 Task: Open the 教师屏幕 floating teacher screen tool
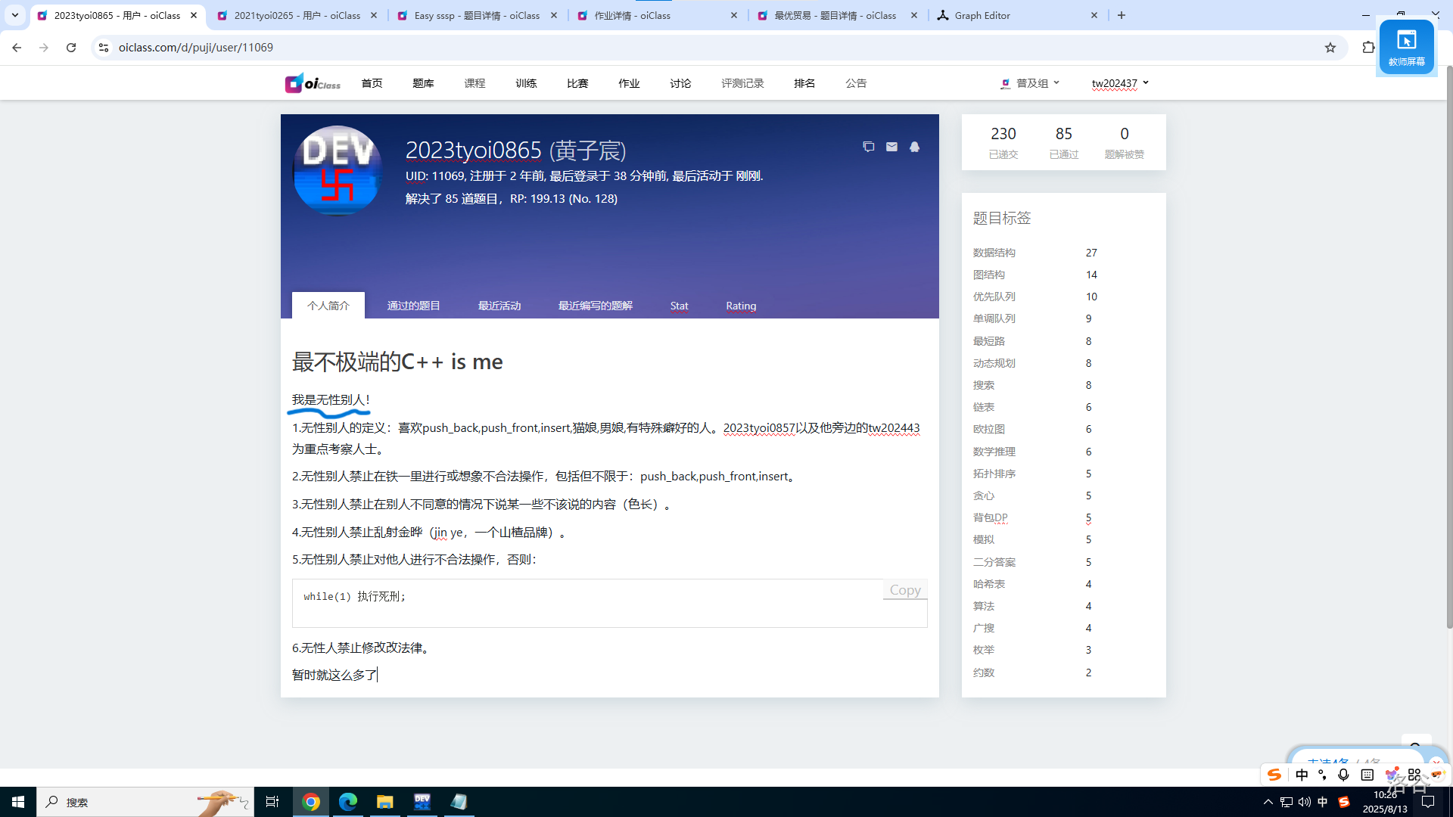click(1406, 47)
